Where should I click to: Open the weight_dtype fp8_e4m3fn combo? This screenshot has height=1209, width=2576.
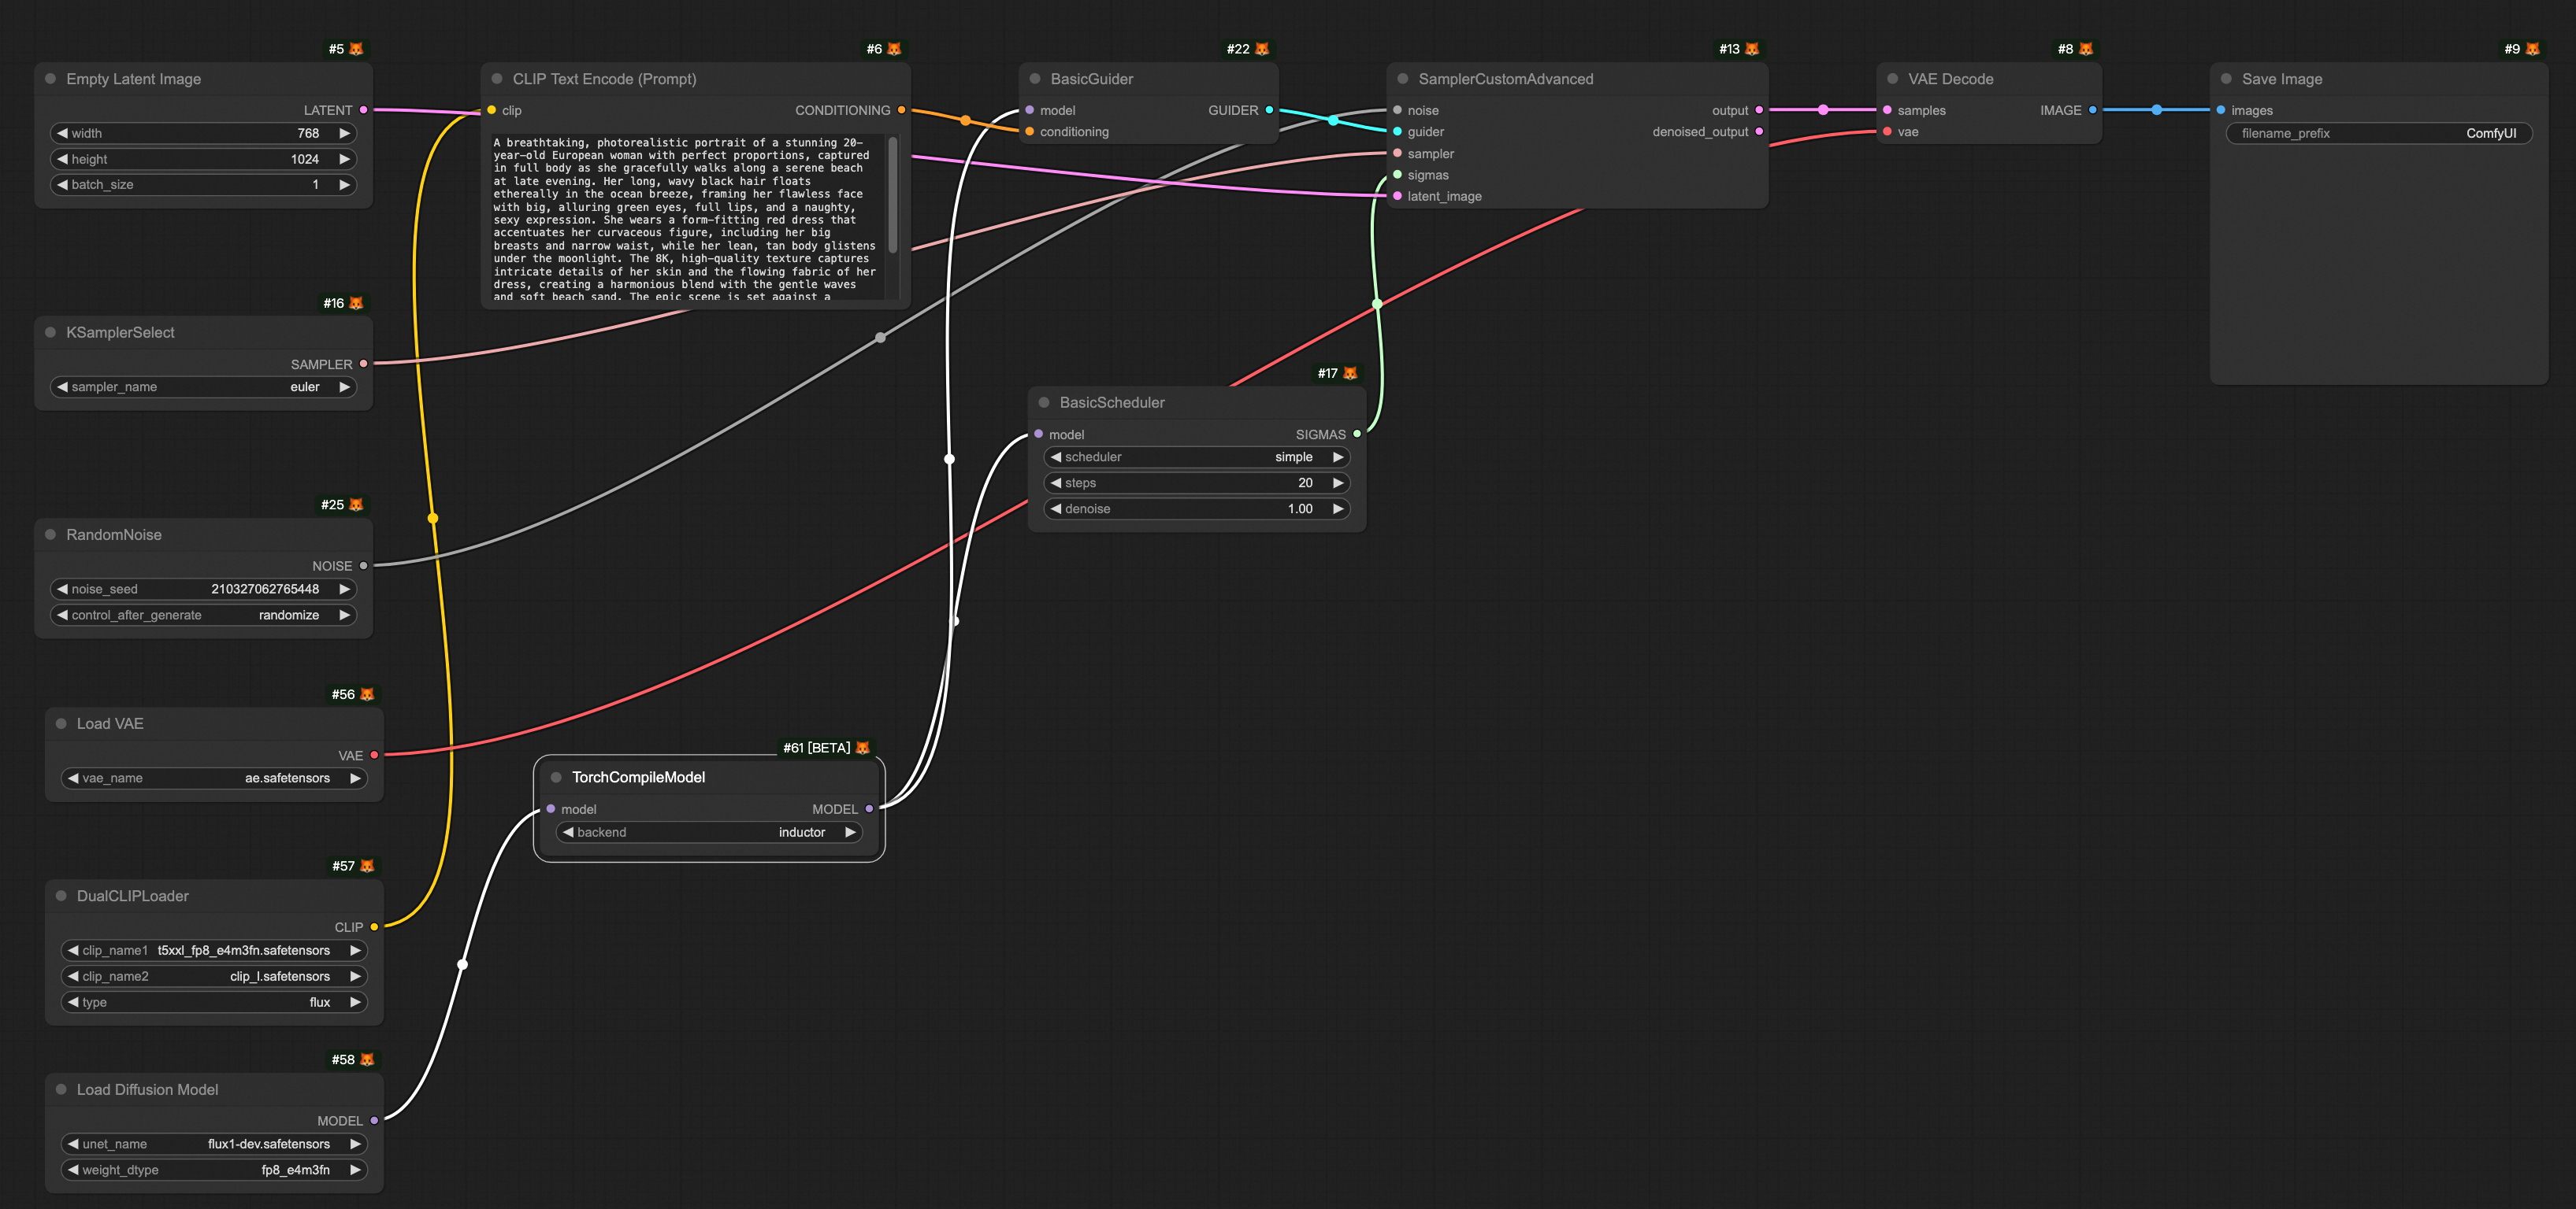click(x=214, y=1170)
